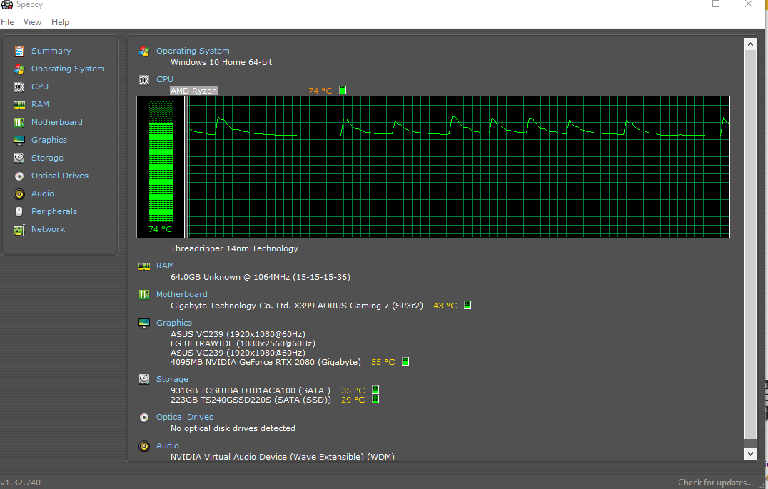The image size is (768, 489).
Task: Click temperature indicator beside TOSHIBA drive 35 °C
Action: coord(375,390)
